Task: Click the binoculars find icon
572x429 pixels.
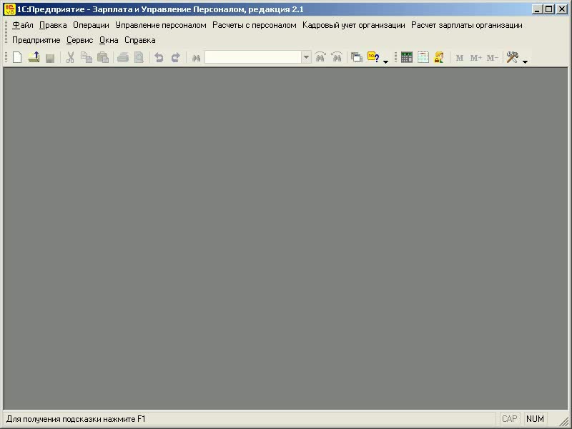Action: pos(195,58)
